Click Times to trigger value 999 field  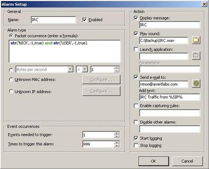(98, 144)
